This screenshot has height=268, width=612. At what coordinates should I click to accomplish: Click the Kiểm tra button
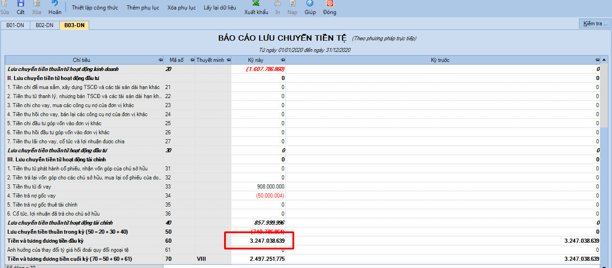point(595,24)
